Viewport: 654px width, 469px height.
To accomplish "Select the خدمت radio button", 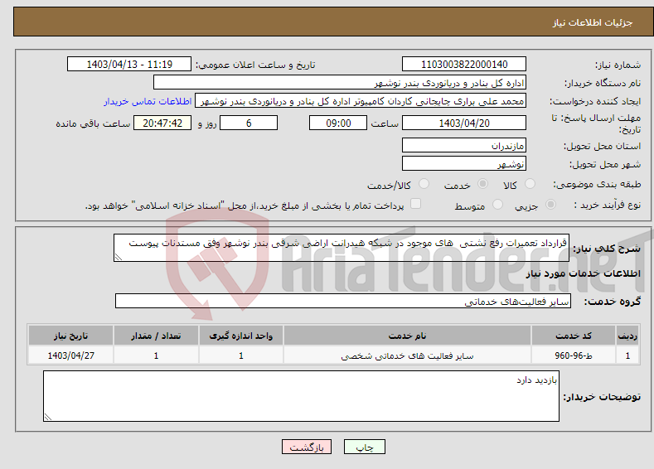I will point(482,184).
